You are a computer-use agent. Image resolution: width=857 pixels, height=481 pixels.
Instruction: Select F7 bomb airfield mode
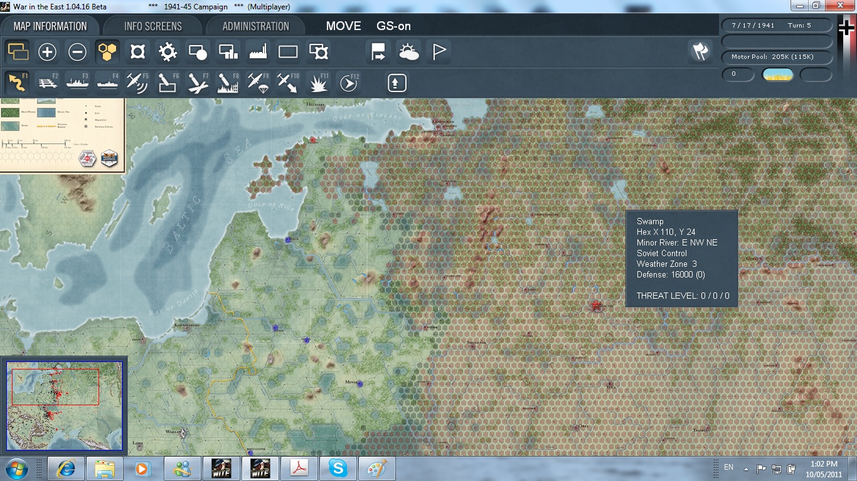(x=198, y=83)
